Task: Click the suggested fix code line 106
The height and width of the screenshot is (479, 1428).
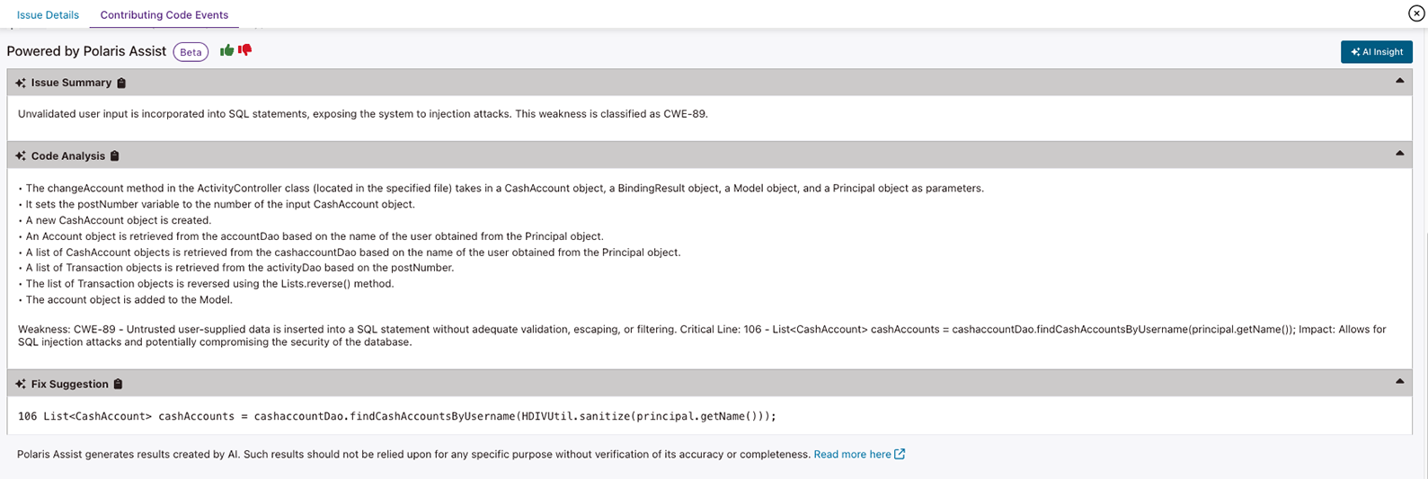Action: click(x=396, y=416)
